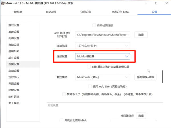Toggle adb 重连失败时自动重启模拟器 checkbox

pos(89,67)
